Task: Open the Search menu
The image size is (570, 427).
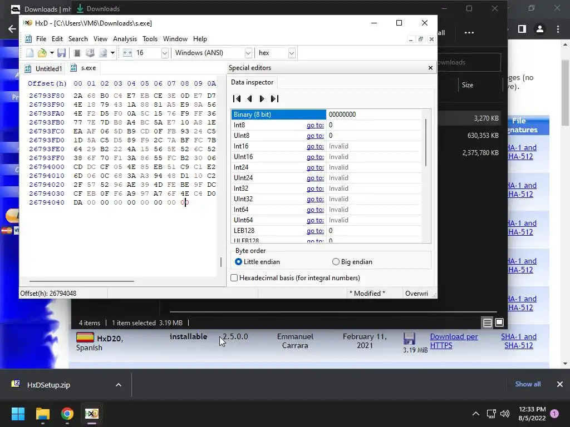Action: (x=78, y=39)
